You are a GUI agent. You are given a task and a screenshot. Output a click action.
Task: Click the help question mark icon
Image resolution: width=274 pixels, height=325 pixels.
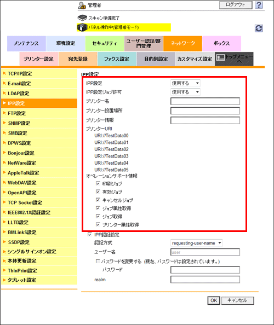click(x=259, y=5)
